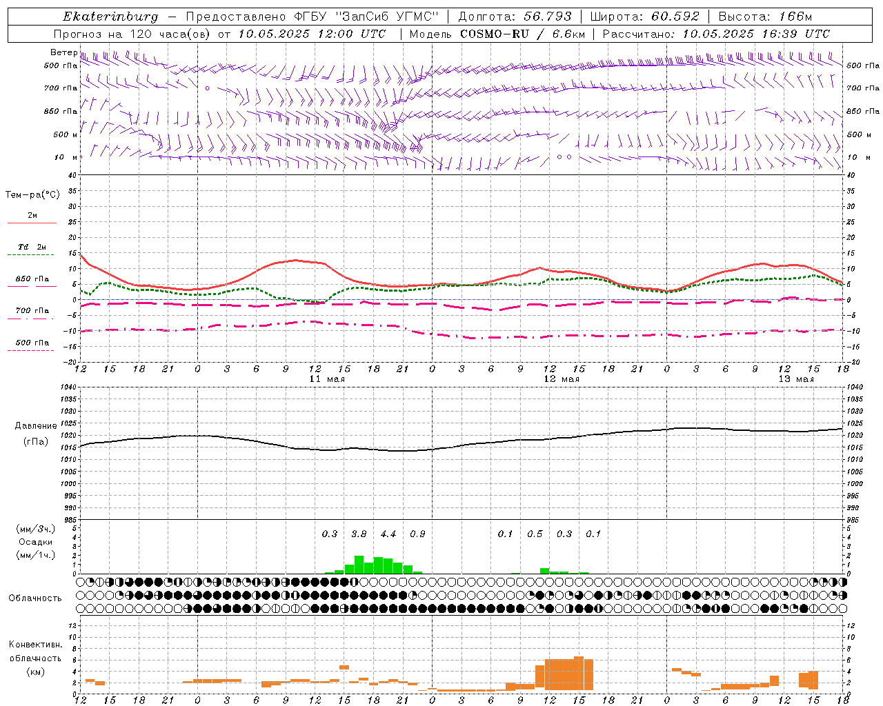Click the Модель COSMO-RU / 6.6км label
Image resolution: width=883 pixels, height=706 pixels.
tap(497, 34)
